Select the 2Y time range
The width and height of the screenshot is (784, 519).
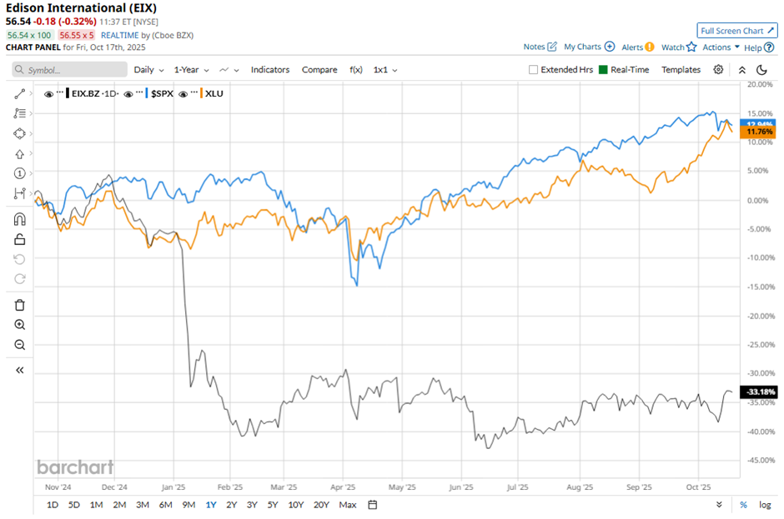[x=232, y=505]
